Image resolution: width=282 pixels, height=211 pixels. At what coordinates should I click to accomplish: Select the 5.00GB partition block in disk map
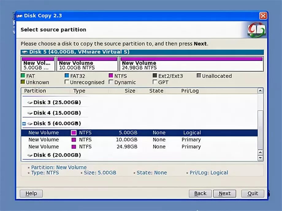point(38,64)
